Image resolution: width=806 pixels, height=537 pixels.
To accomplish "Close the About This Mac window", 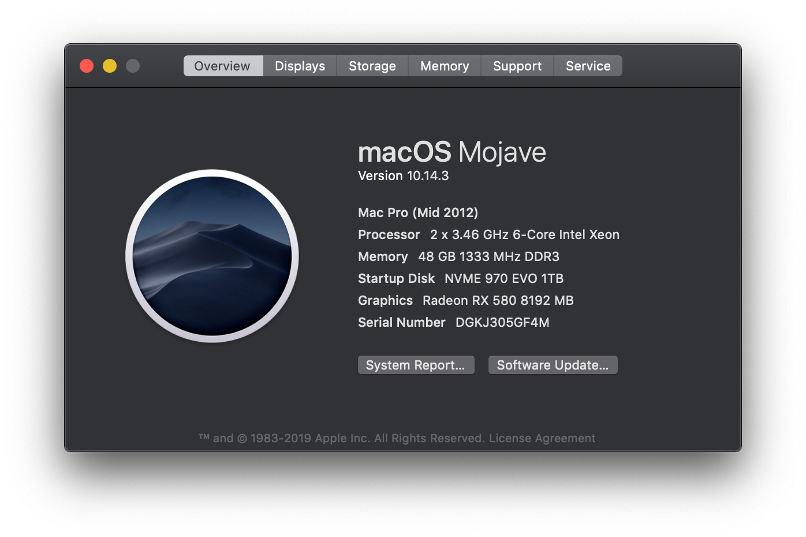I will pos(87,66).
